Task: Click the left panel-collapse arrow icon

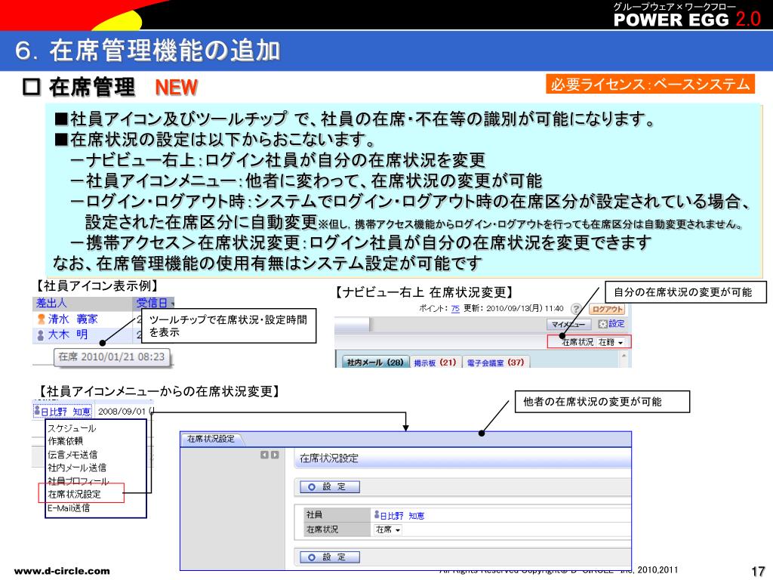Action: click(265, 455)
